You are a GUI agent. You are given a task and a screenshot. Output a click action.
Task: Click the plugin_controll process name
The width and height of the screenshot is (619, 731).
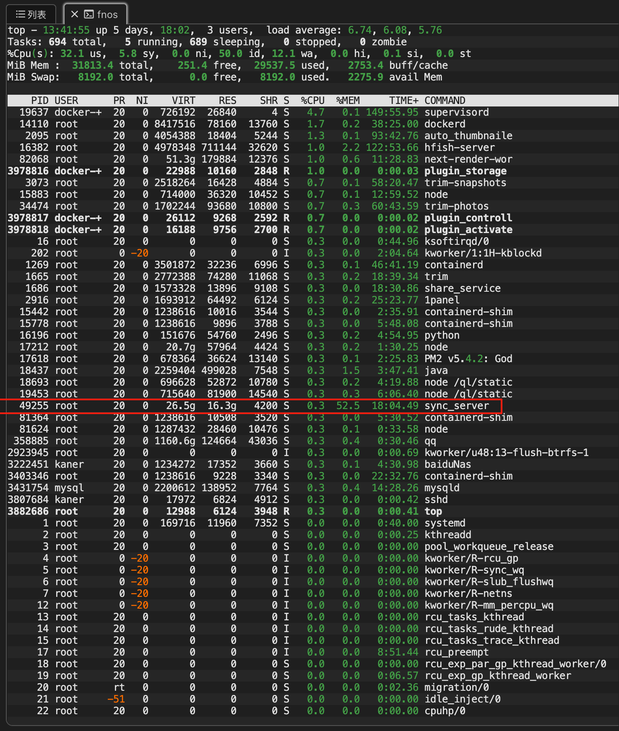point(468,218)
